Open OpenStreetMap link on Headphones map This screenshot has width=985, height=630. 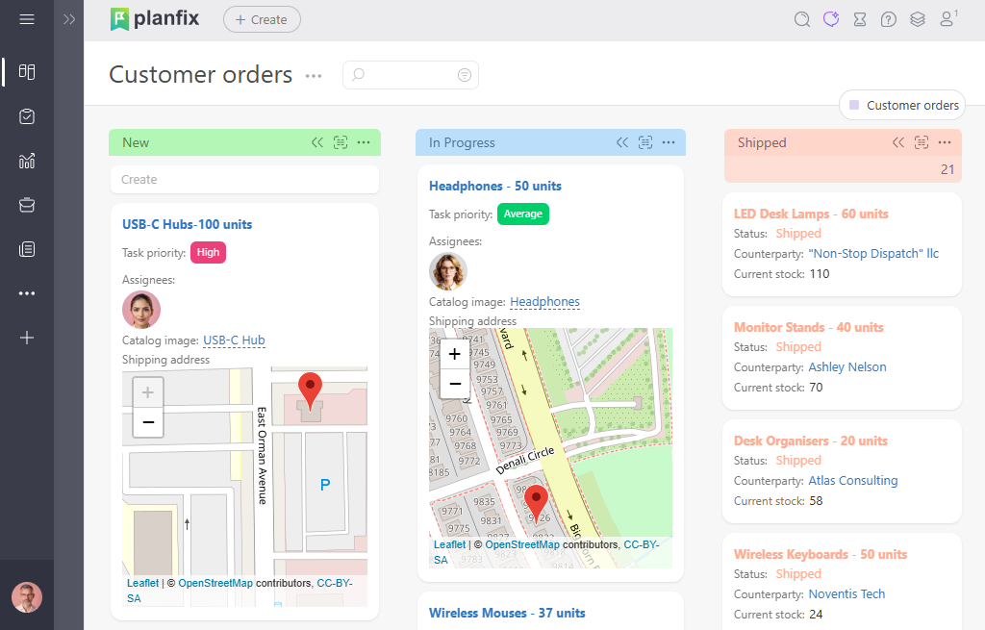pos(522,544)
